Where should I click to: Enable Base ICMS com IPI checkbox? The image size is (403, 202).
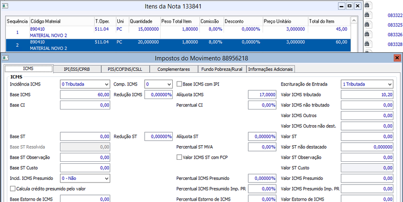pos(179,84)
